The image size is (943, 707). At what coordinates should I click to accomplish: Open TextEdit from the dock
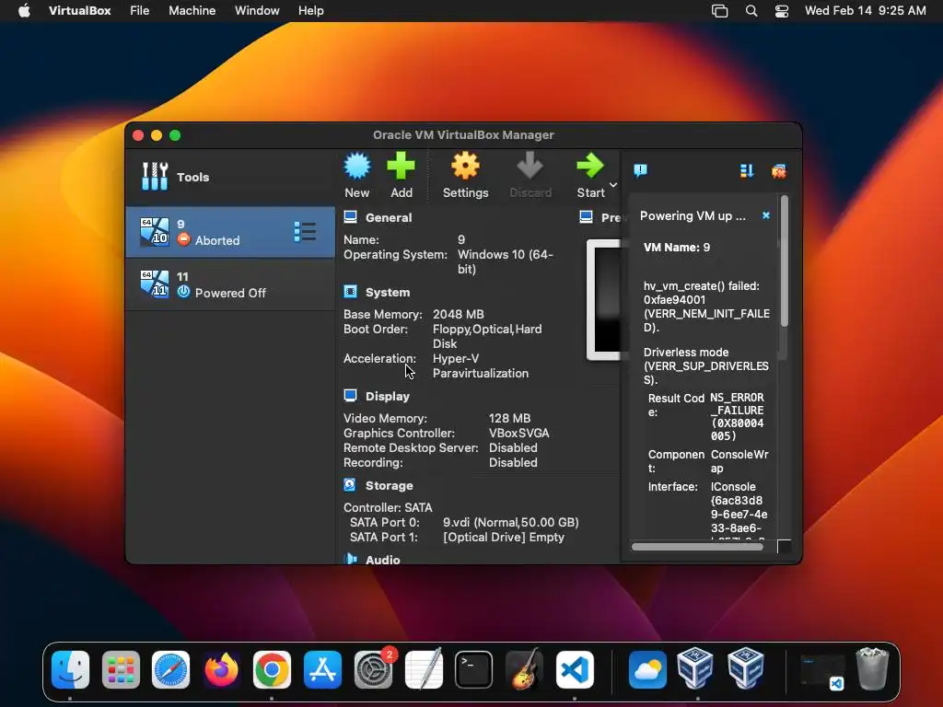click(424, 668)
